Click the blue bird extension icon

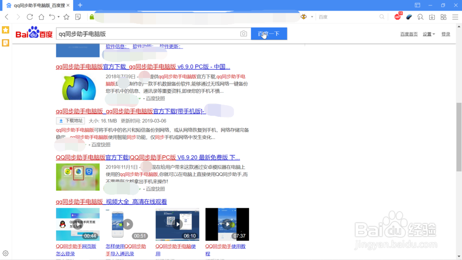click(x=409, y=17)
